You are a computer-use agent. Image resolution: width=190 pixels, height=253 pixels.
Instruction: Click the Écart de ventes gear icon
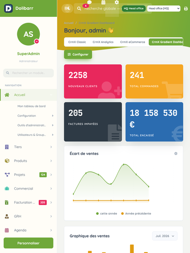click(x=176, y=154)
